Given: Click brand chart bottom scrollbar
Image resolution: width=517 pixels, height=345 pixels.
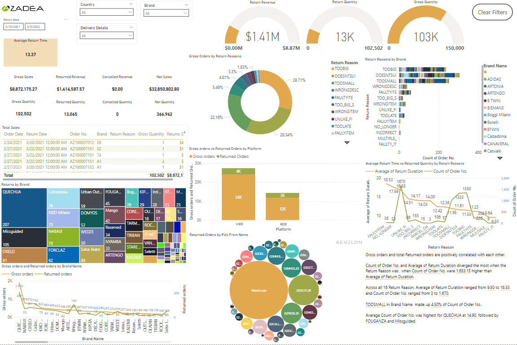Looking at the screenshot, I should click(x=31, y=342).
